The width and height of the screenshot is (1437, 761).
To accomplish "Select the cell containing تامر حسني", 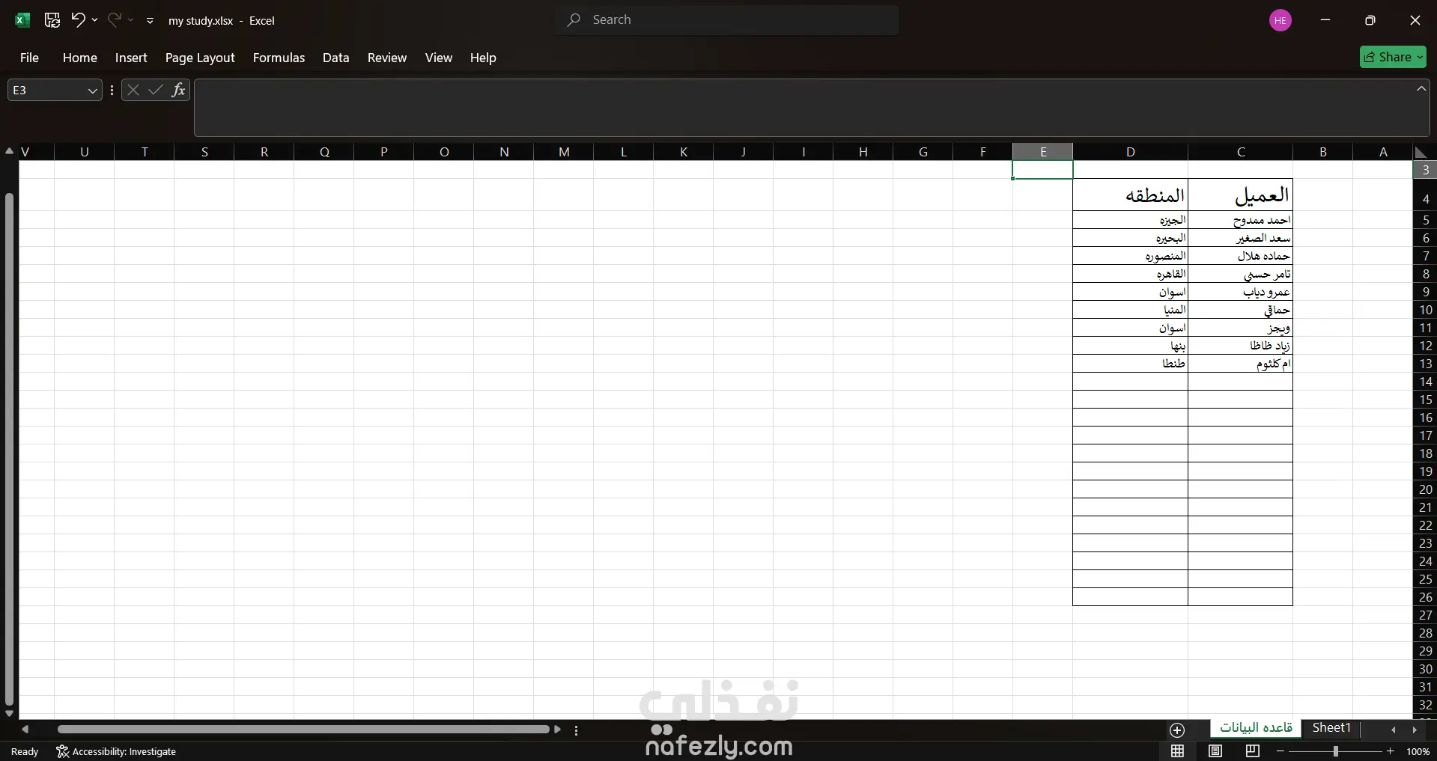I will point(1240,274).
